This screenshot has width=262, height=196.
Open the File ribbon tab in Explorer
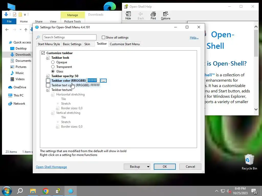[9, 21]
